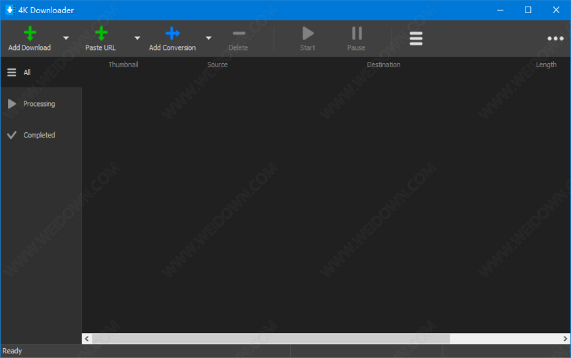The height and width of the screenshot is (358, 571).
Task: Click the horizontal scrollbar right arrow
Action: click(x=565, y=338)
